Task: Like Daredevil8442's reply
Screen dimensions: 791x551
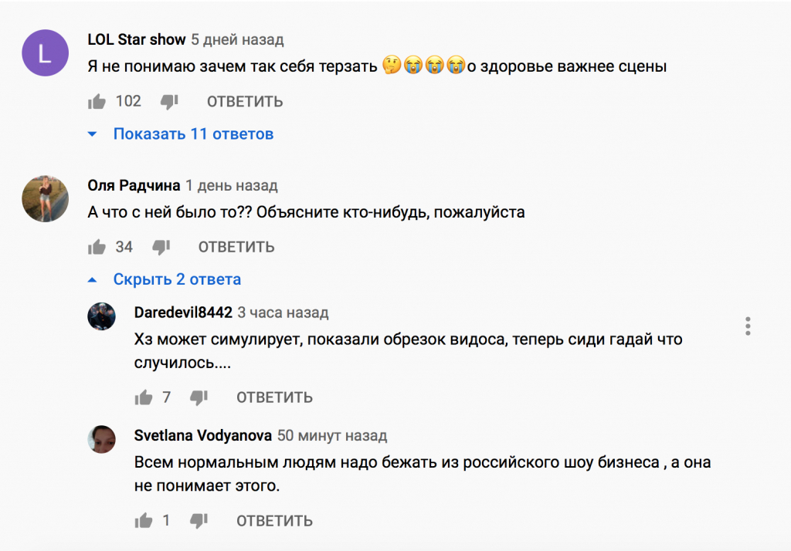Action: pos(143,397)
